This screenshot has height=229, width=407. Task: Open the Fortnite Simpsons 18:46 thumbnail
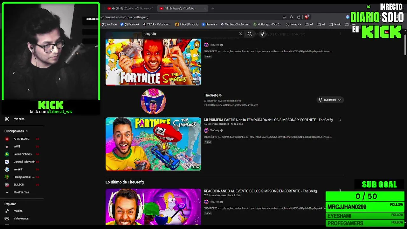point(153,62)
